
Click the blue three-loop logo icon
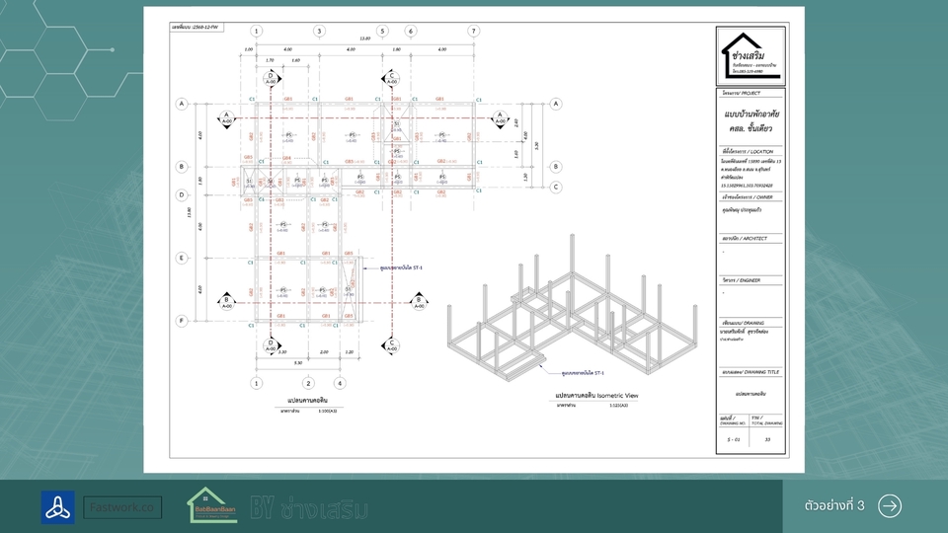click(57, 506)
